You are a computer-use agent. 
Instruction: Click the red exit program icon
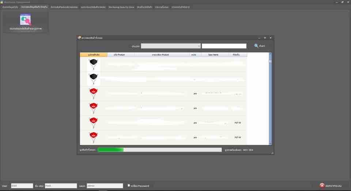(x=322, y=185)
